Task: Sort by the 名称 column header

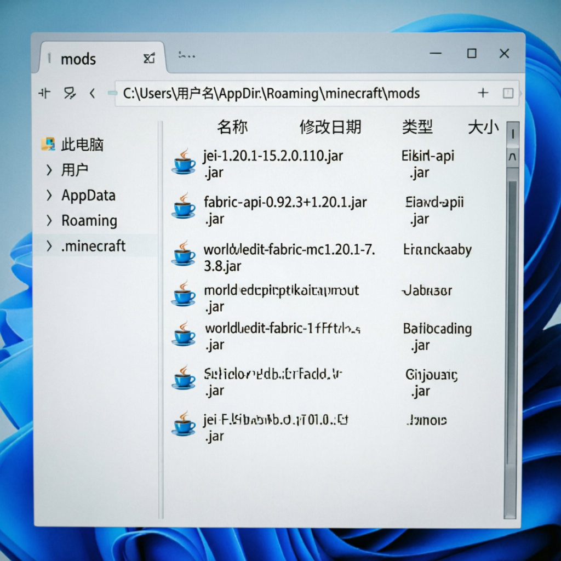Action: (232, 127)
